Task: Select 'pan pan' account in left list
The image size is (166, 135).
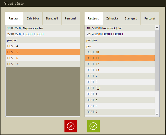Action: 43,40
